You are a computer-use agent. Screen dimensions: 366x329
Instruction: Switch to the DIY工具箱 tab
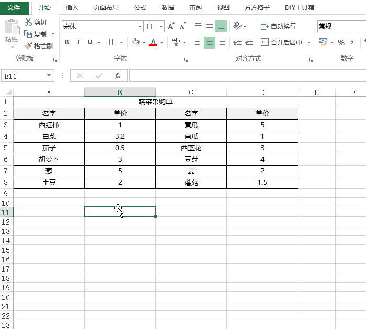point(300,8)
